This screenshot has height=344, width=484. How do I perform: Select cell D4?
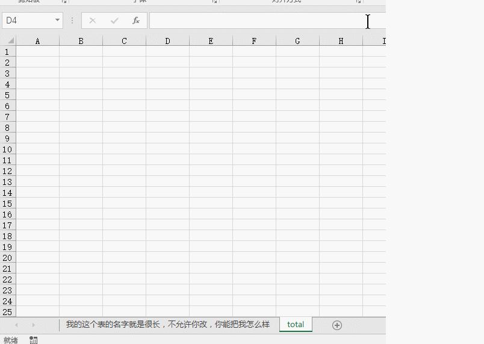click(167, 84)
